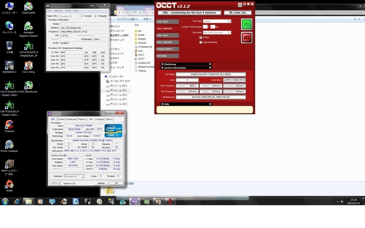Launch Internet Explorer from the taskbar
This screenshot has width=365, height=228.
pyautogui.click(x=17, y=202)
